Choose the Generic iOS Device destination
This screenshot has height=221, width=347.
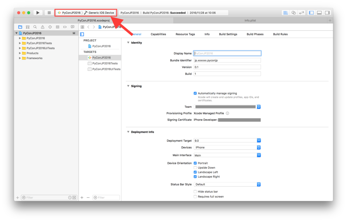point(99,13)
